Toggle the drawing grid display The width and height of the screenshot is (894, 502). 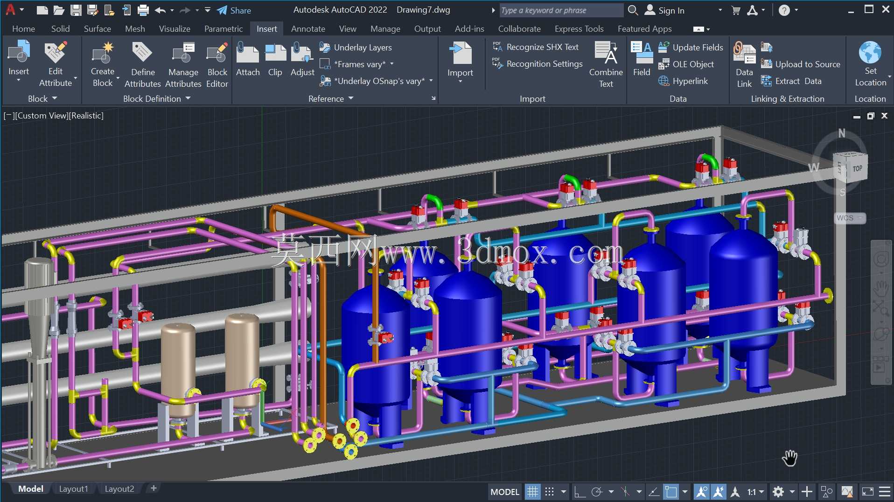(x=532, y=491)
